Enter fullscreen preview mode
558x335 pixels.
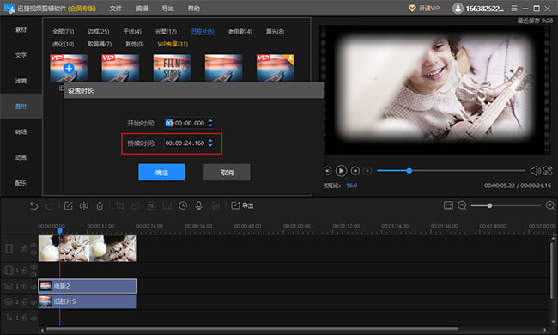tap(548, 171)
